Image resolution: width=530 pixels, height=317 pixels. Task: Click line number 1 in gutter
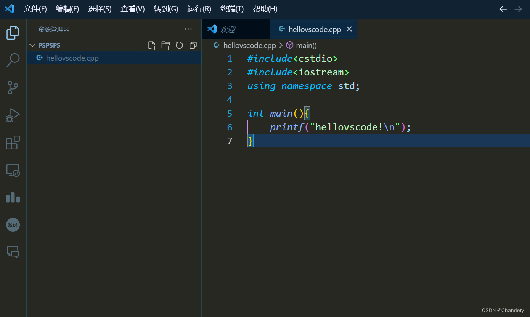230,59
